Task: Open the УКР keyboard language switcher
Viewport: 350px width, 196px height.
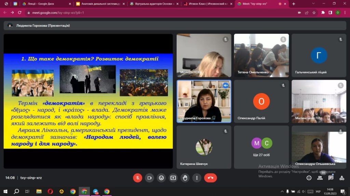Action: click(318, 192)
